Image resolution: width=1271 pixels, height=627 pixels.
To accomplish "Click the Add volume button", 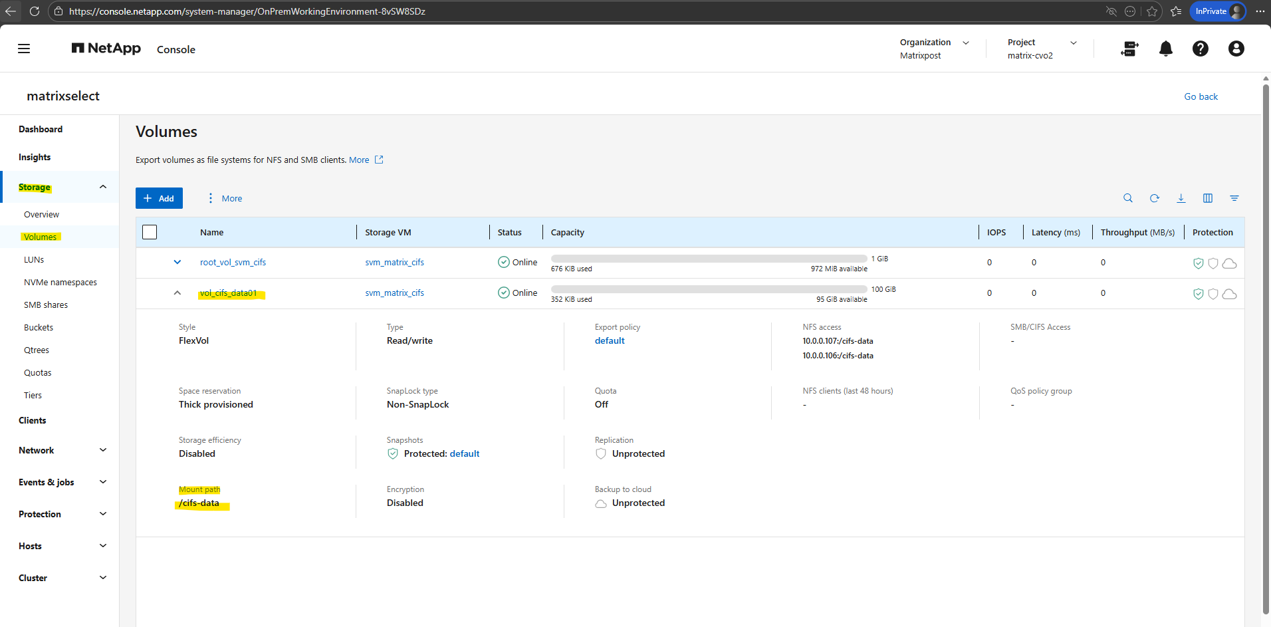I will click(159, 198).
